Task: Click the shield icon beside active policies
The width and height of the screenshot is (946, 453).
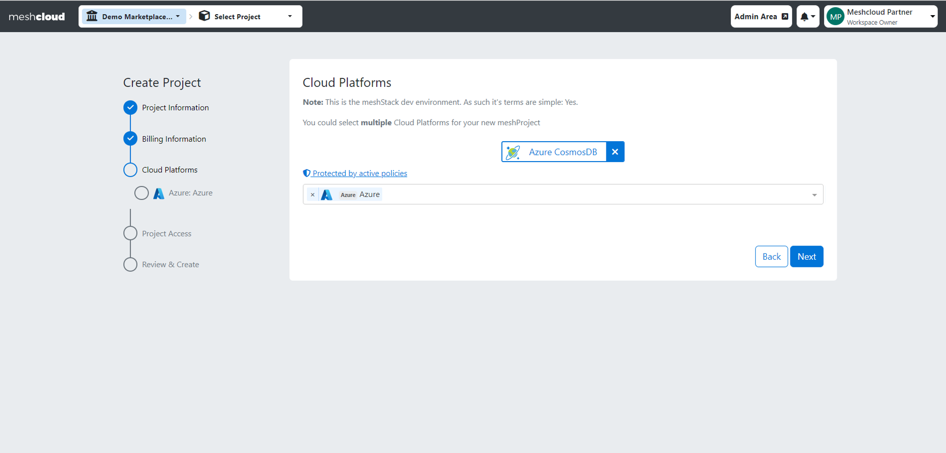Action: (307, 173)
